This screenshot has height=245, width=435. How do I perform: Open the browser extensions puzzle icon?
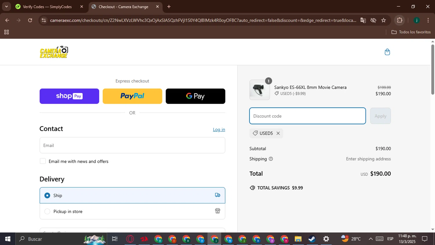400,20
